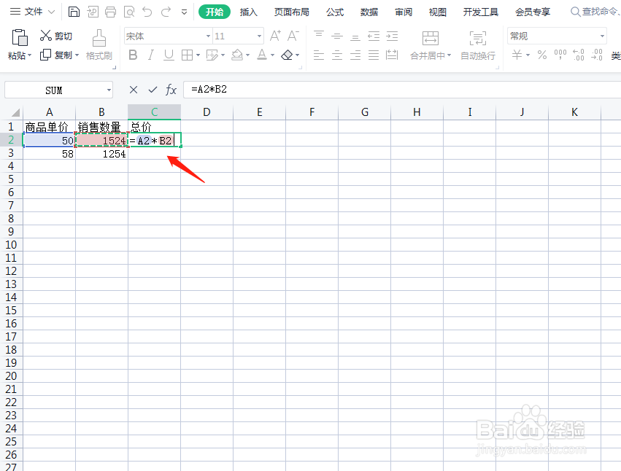Viewport: 621px width, 471px height.
Task: Switch to the 开始 Home tab
Action: [x=215, y=12]
